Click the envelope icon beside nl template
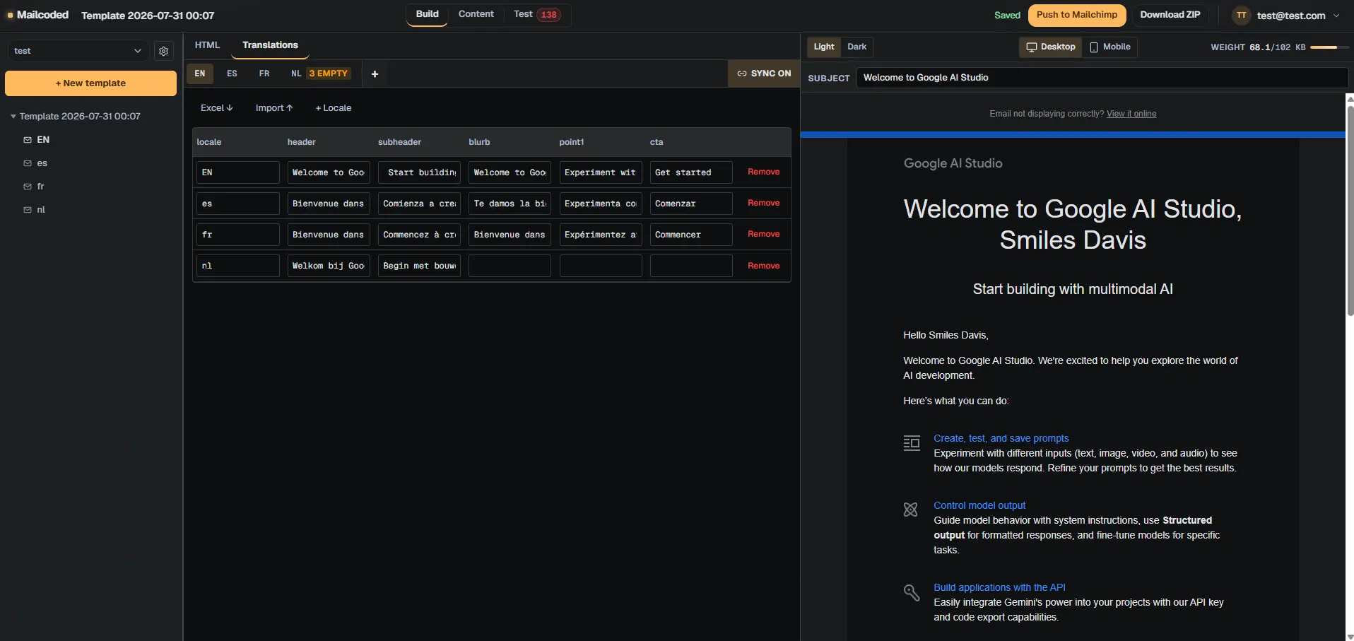This screenshot has width=1354, height=641. (x=28, y=210)
